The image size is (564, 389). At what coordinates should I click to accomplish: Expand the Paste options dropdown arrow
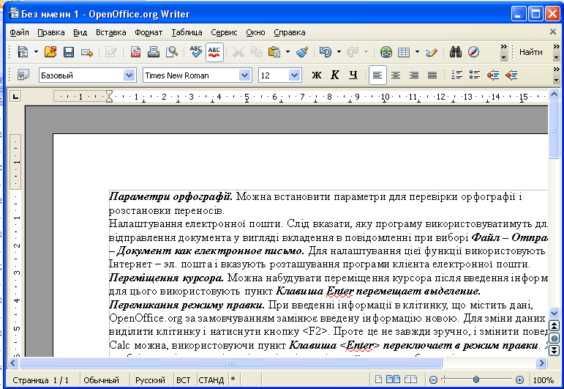coord(287,52)
